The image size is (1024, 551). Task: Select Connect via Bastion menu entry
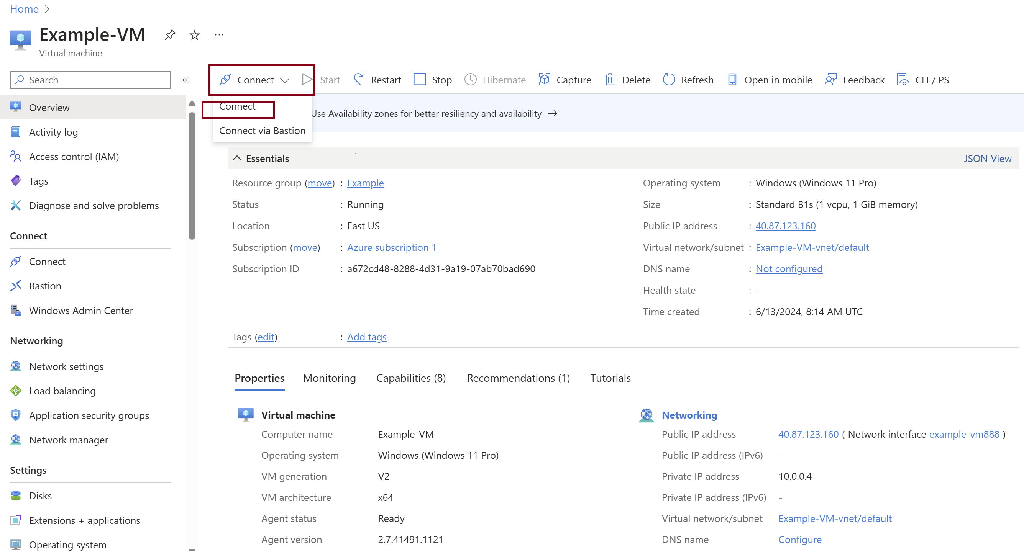262,130
